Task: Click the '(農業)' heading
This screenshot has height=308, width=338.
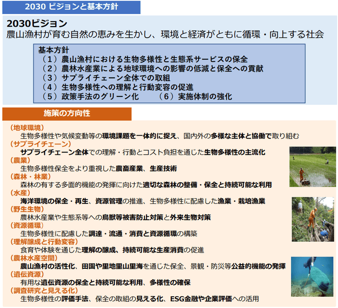Action: tap(20, 160)
